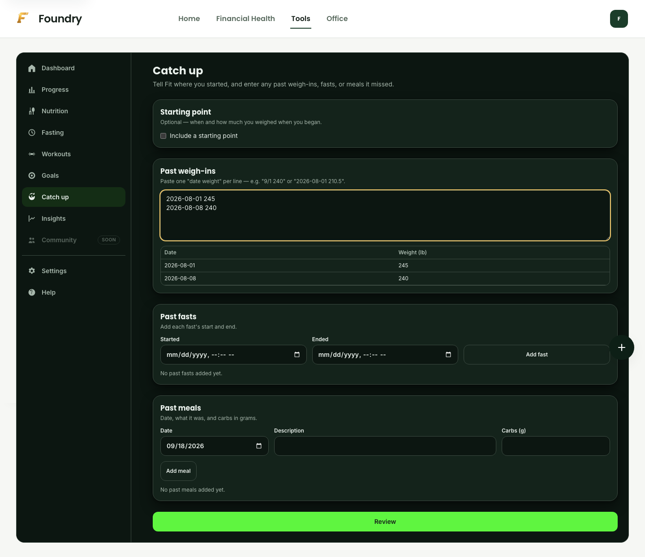Click the Progress bar-chart icon
The height and width of the screenshot is (557, 645).
[x=32, y=90]
